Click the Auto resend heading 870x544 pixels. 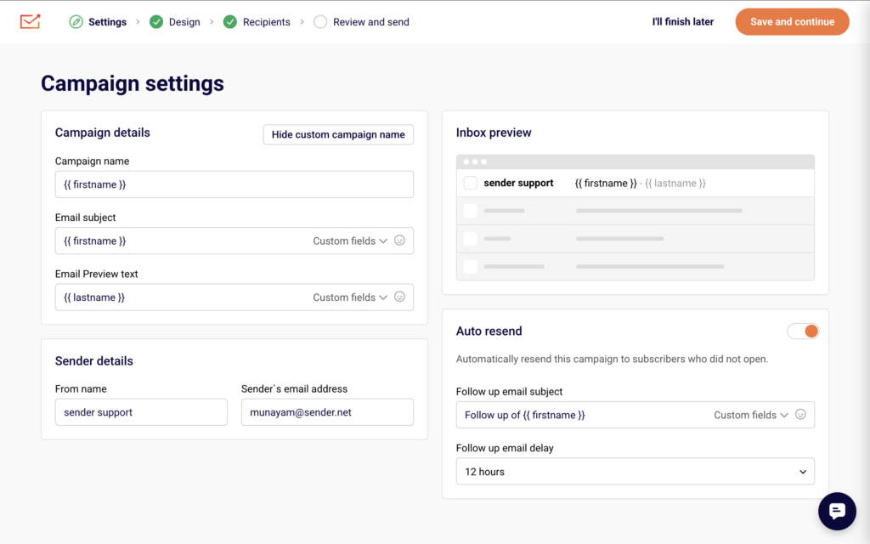[489, 331]
